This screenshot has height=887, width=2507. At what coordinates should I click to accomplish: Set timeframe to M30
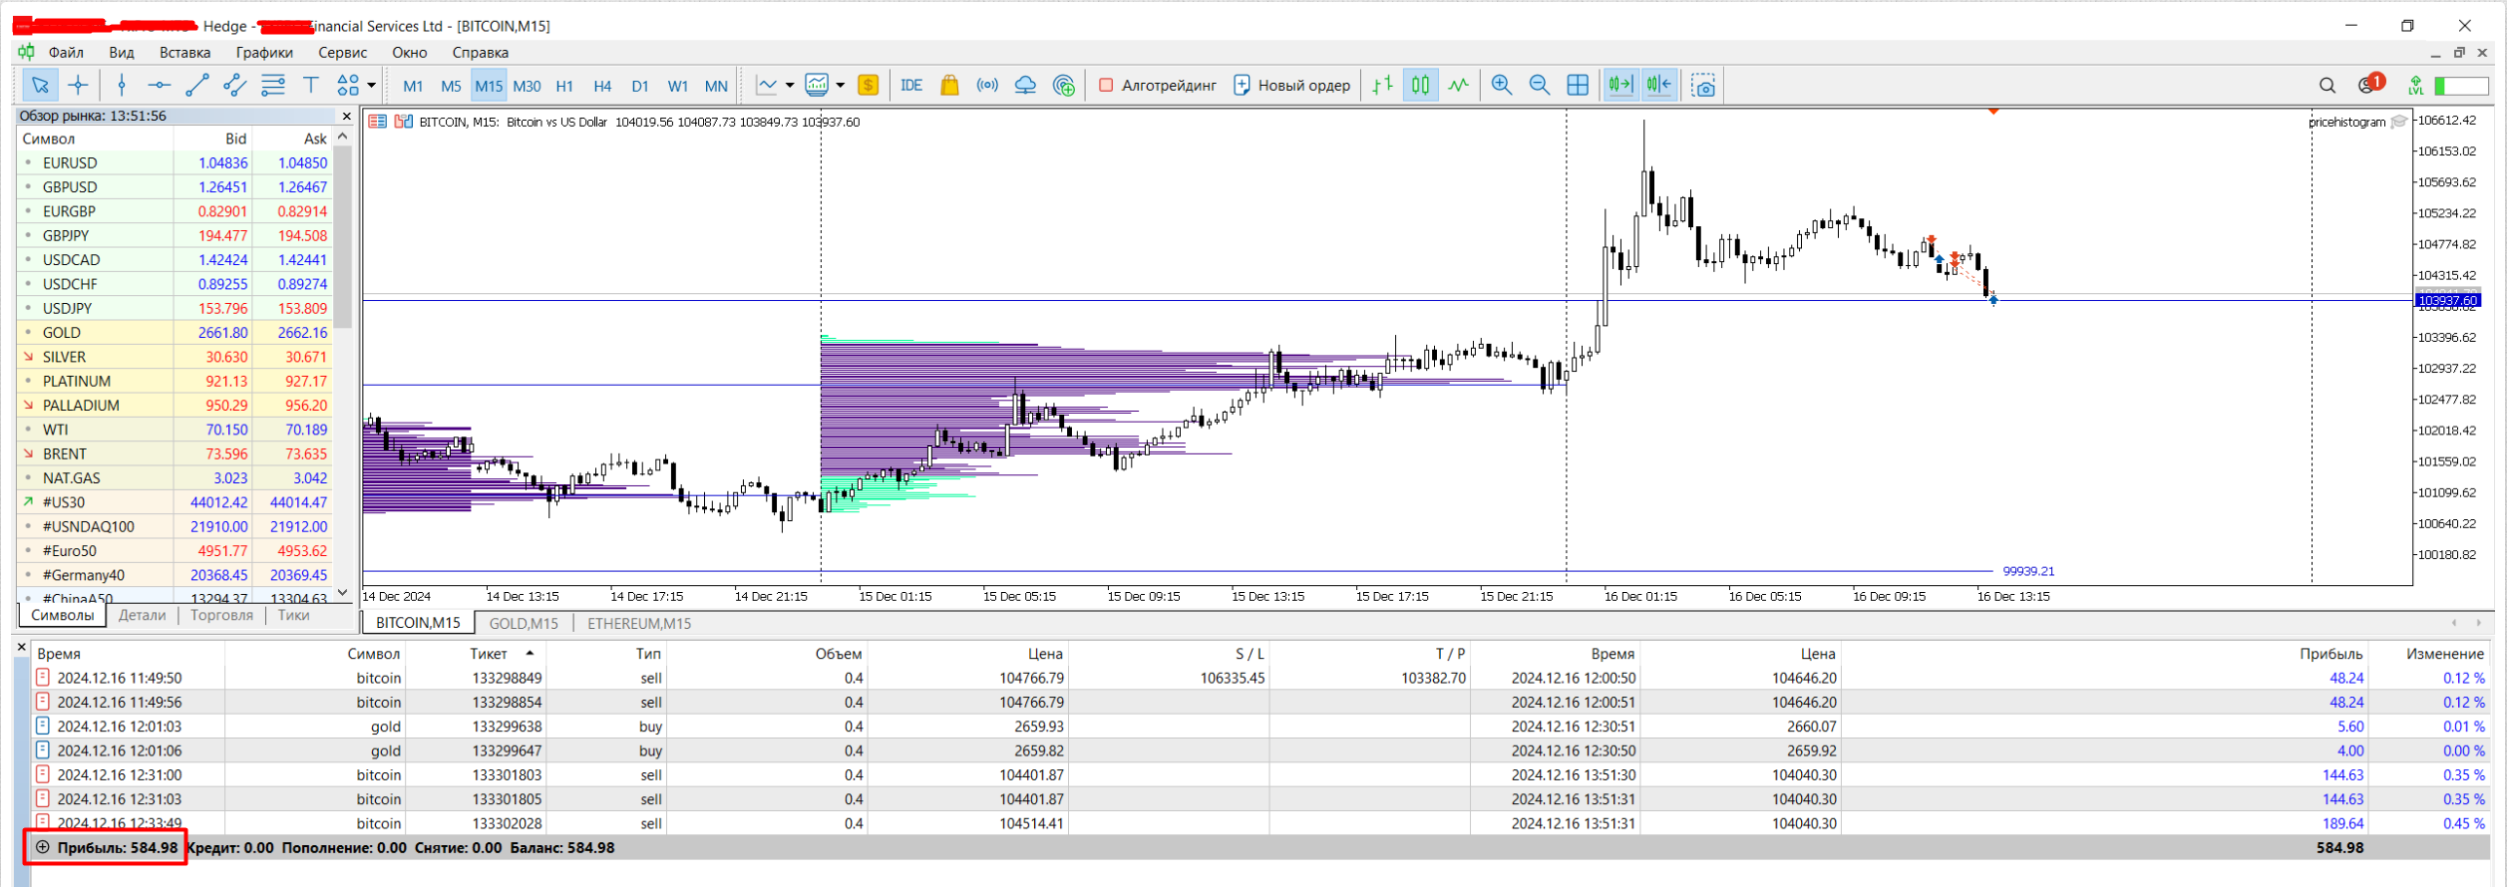coord(527,87)
